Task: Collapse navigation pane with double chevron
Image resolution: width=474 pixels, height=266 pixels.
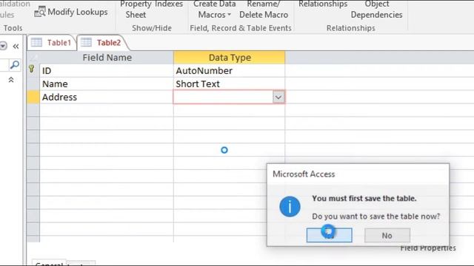Action: 16,46
